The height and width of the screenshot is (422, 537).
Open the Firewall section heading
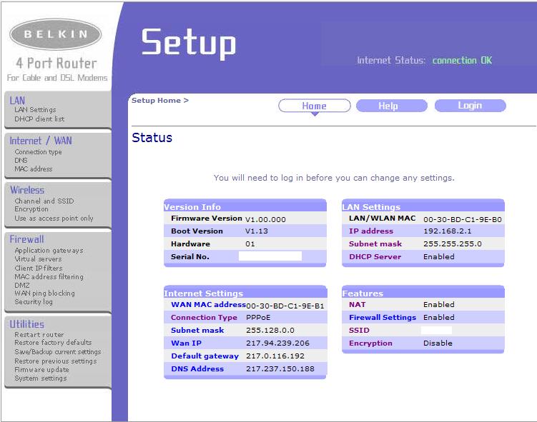pos(26,239)
